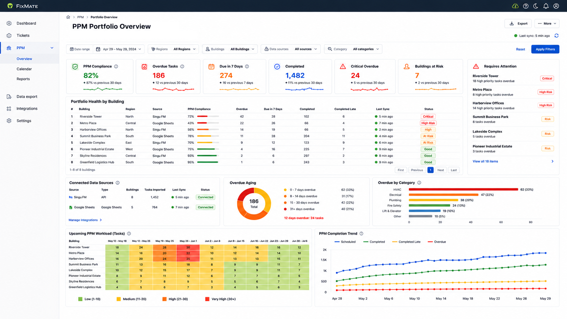Click the First pagination button

400,170
